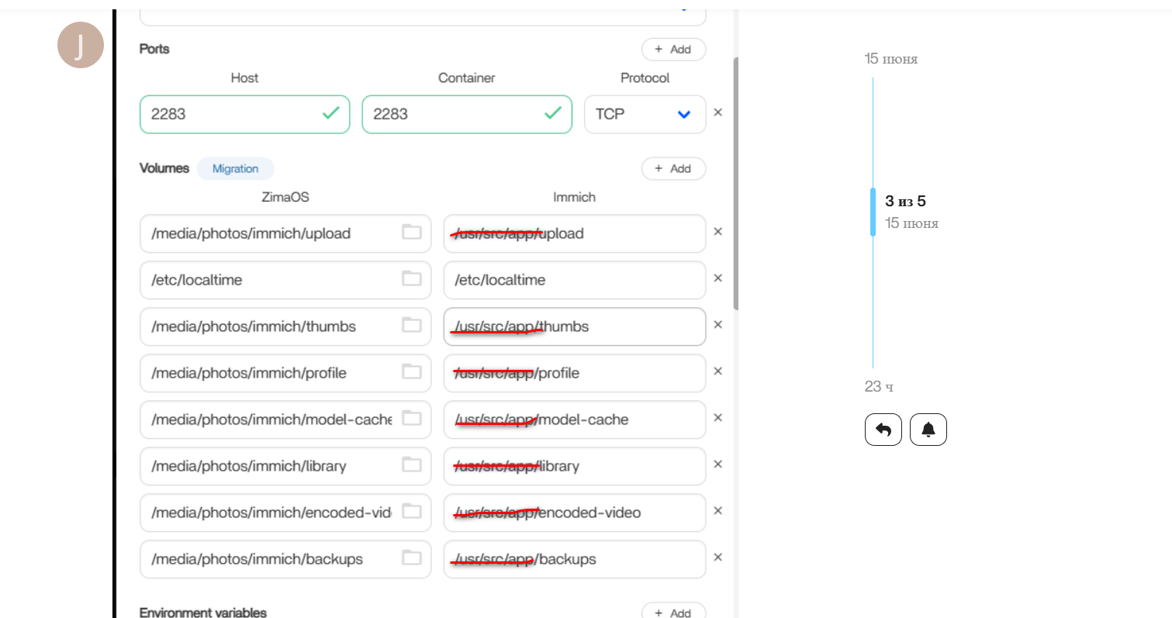Delete the /etc/localtime volume row
The image size is (1172, 618).
[717, 278]
